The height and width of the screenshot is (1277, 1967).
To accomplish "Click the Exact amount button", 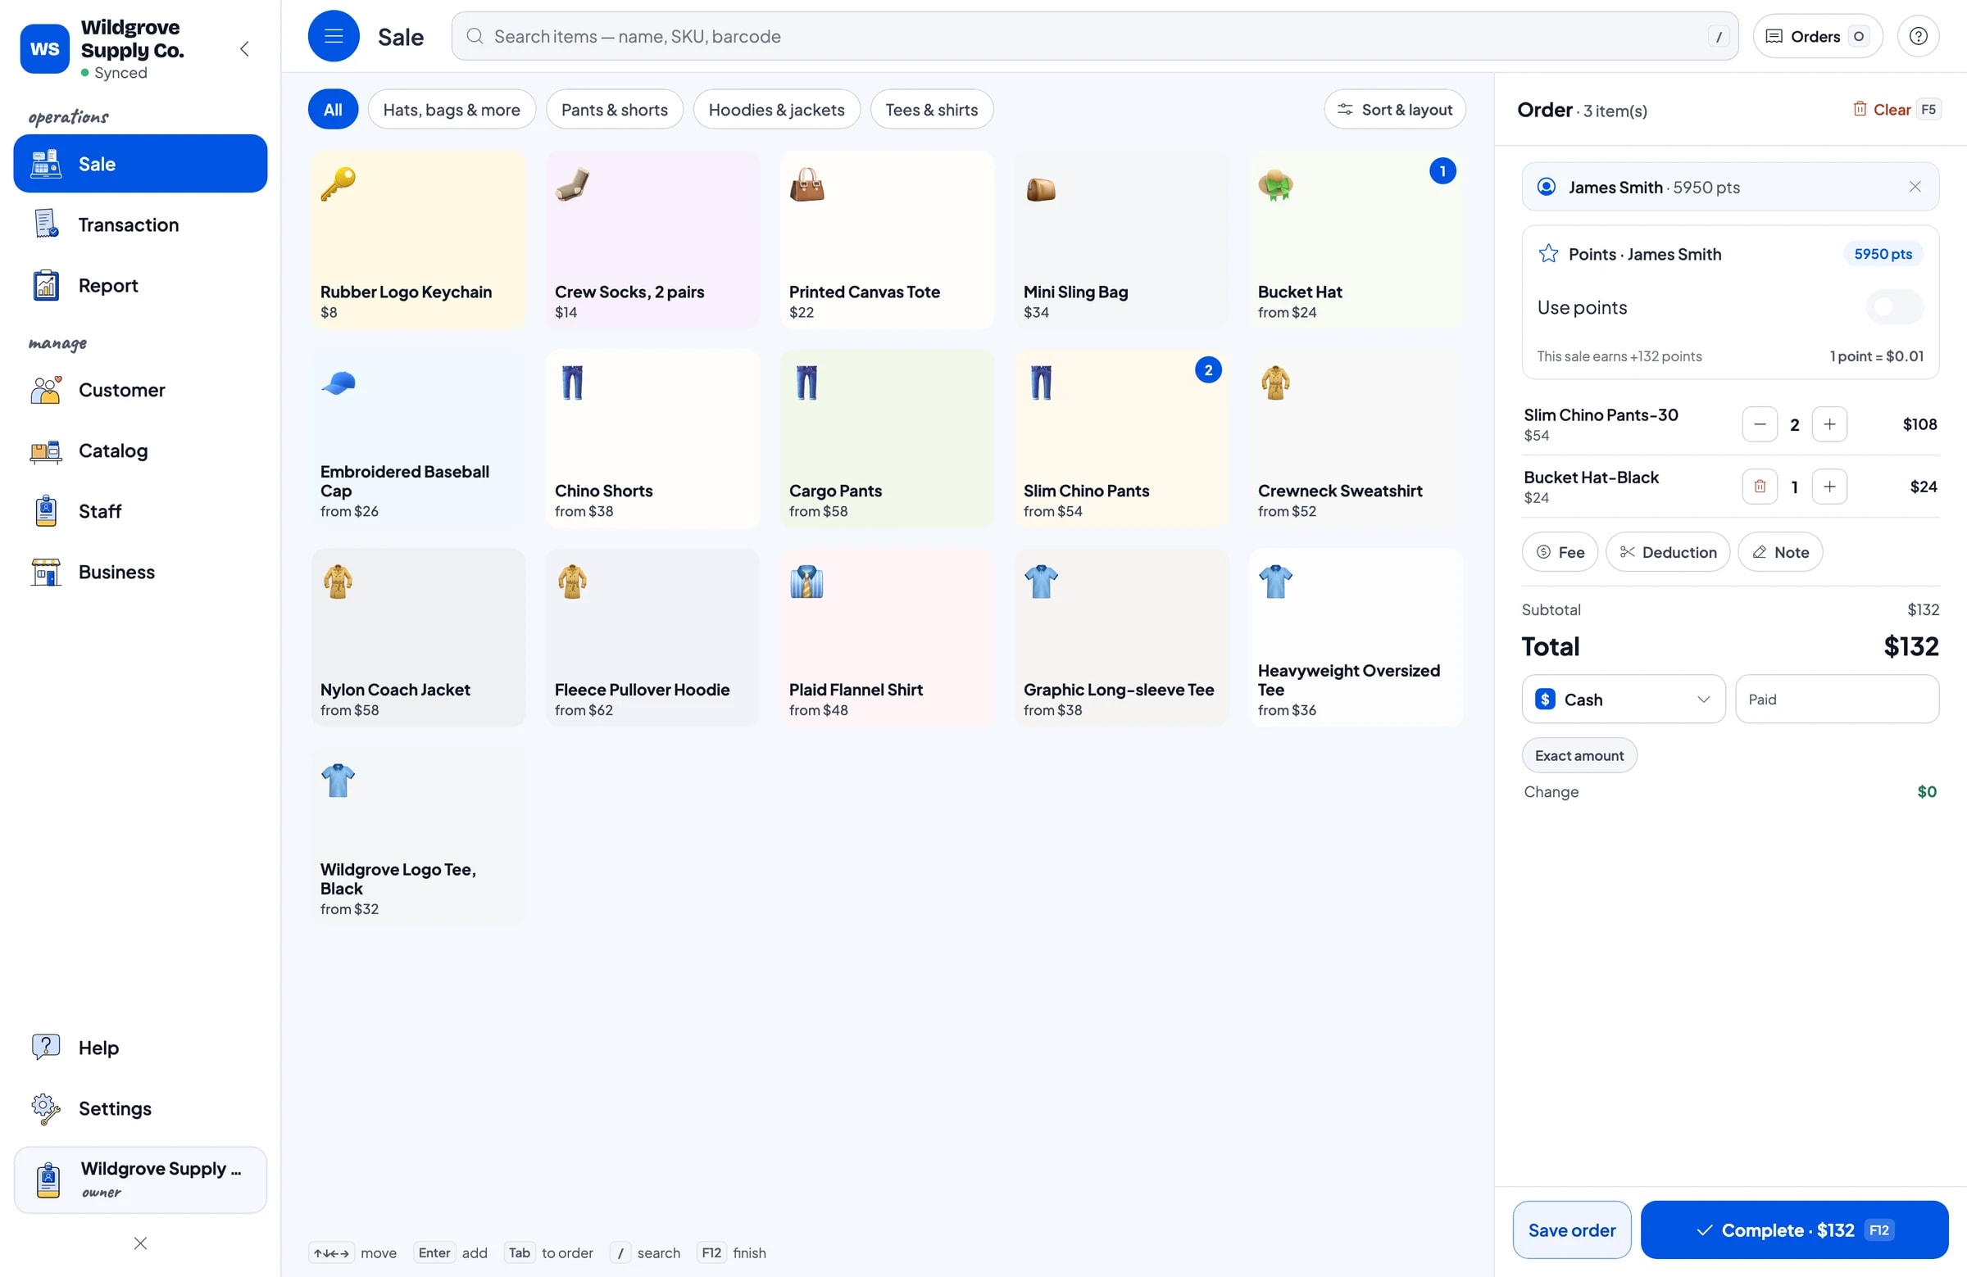I will click(1579, 755).
